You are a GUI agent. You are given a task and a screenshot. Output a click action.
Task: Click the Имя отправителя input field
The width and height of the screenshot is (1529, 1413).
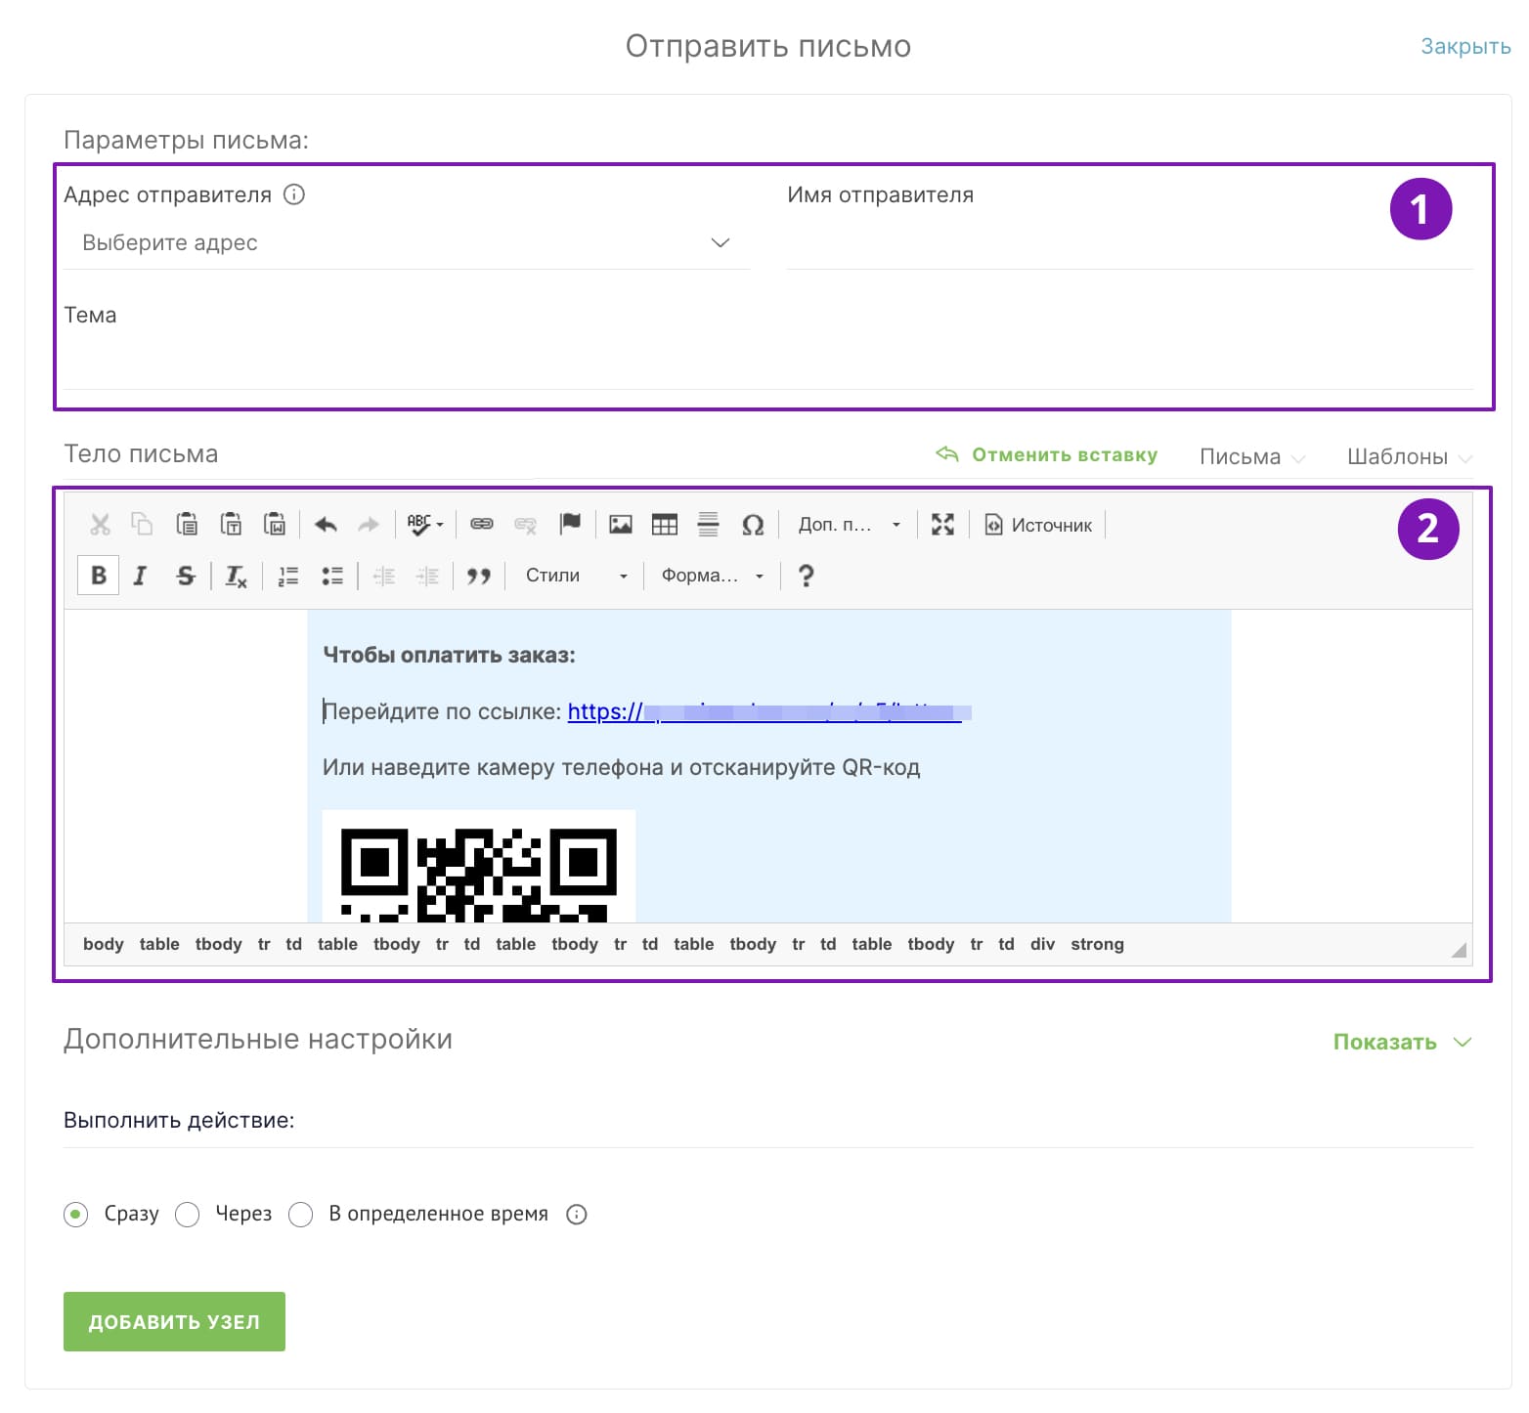pos(1130,243)
